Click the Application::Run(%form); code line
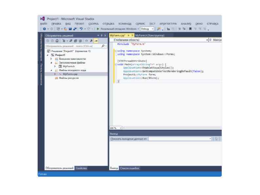 [141, 78]
